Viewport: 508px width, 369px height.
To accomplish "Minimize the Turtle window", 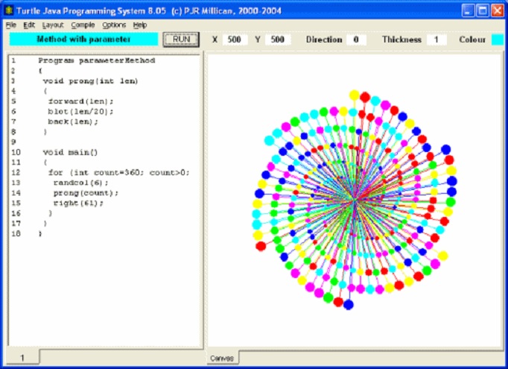I will point(466,10).
